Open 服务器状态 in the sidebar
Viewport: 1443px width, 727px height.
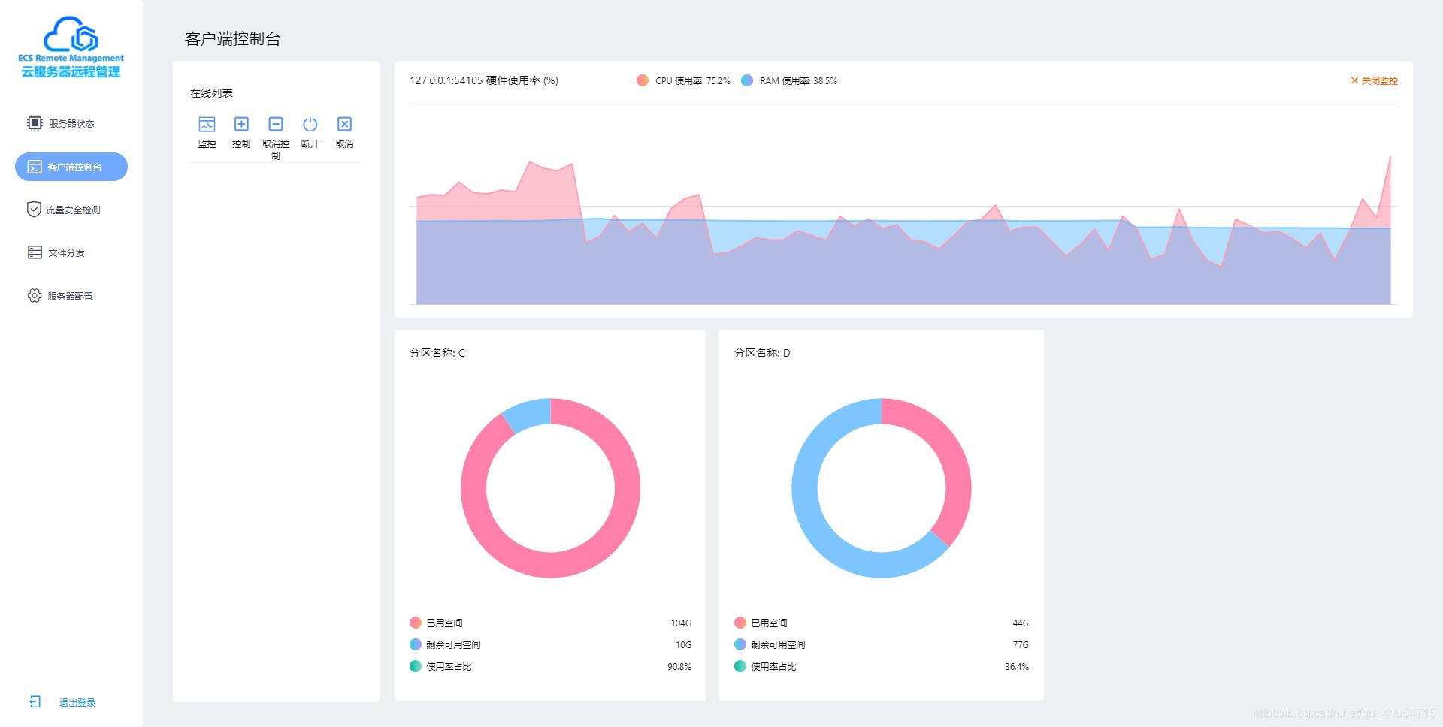[62, 123]
